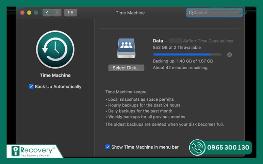This screenshot has width=263, height=164.
Task: Click 'Hourly backups for the past 24 hours'
Action: pos(144,105)
